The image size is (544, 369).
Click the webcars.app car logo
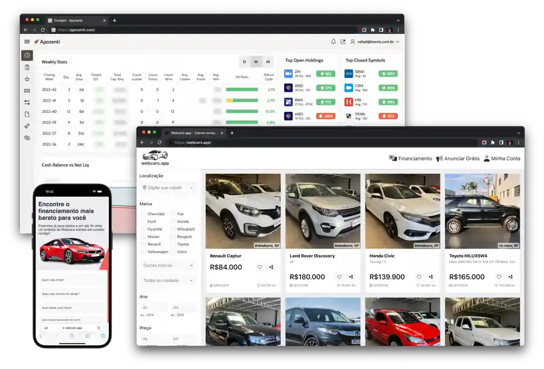tap(155, 158)
